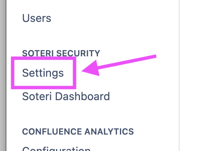Open the Users admin page
Image resolution: width=203 pixels, height=151 pixels.
tap(36, 18)
